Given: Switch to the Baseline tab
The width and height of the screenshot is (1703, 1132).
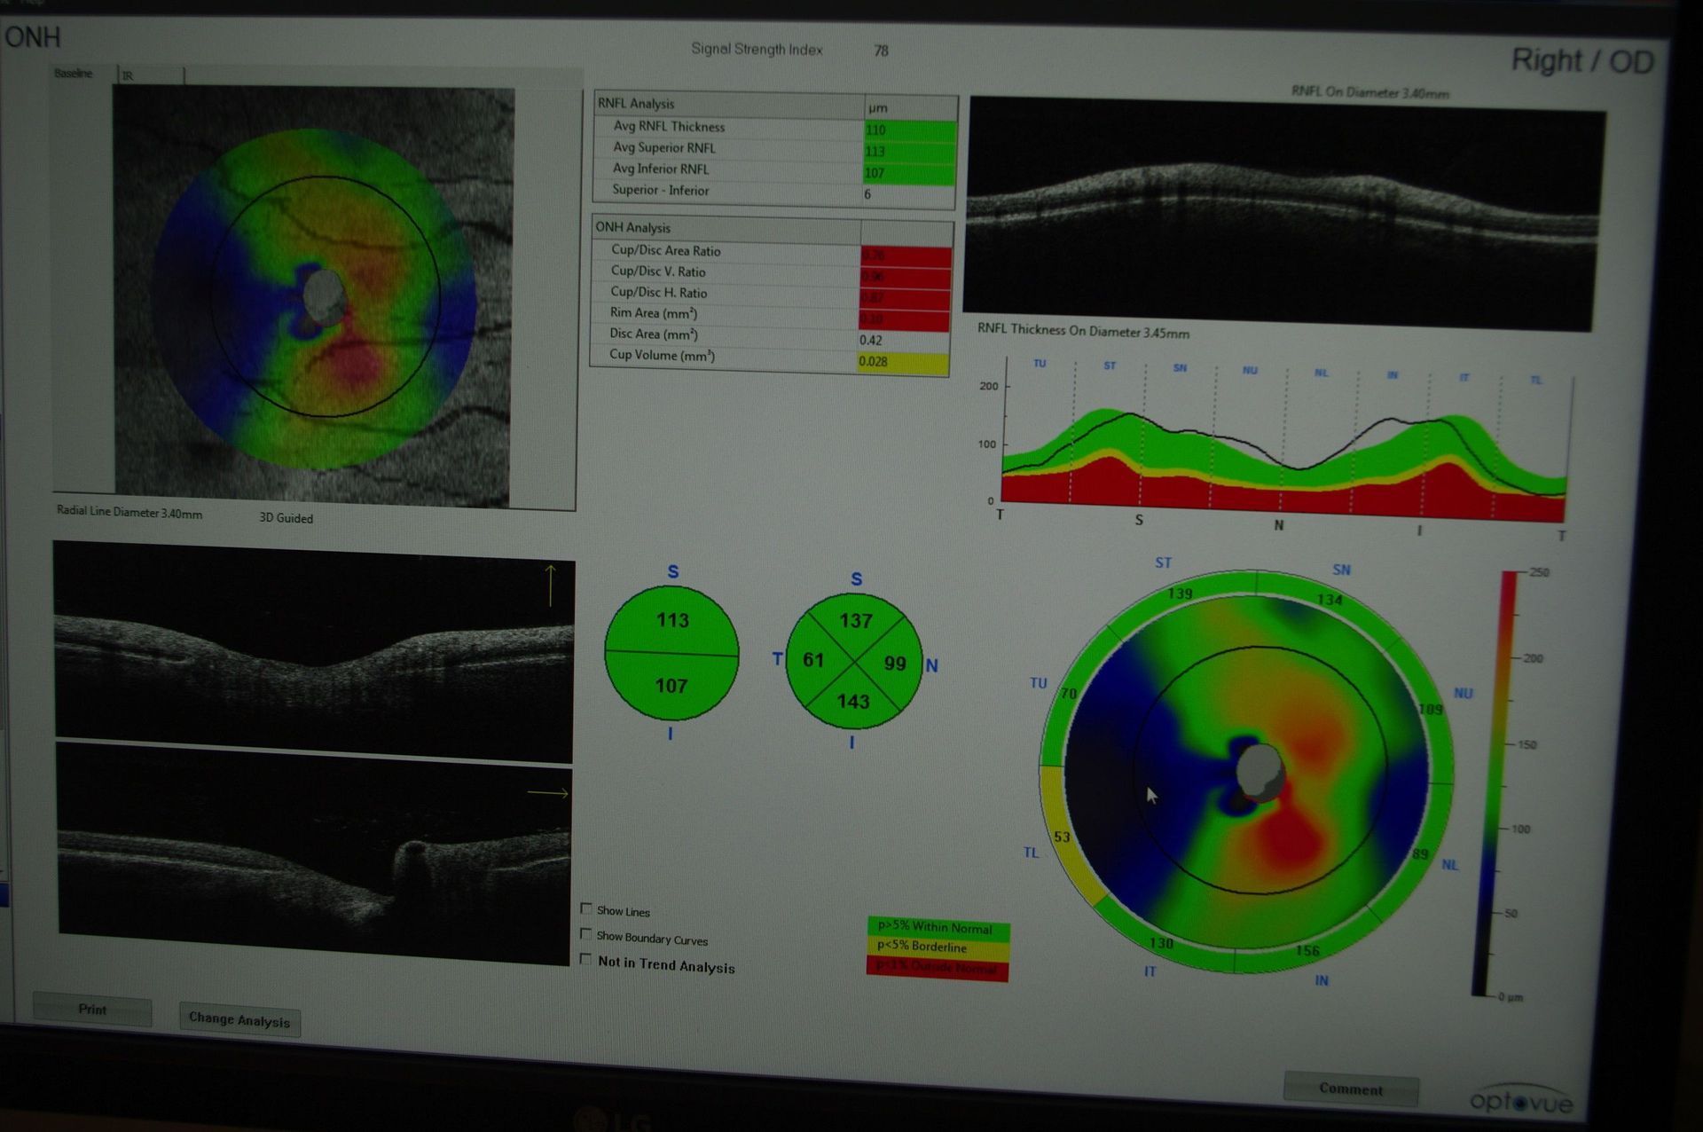Looking at the screenshot, I should [x=74, y=74].
